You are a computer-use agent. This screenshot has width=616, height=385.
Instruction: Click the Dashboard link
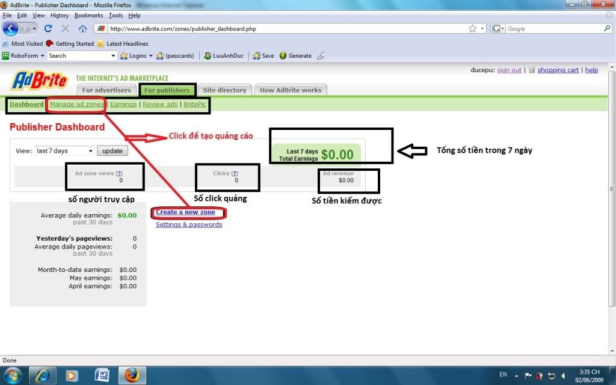(26, 104)
